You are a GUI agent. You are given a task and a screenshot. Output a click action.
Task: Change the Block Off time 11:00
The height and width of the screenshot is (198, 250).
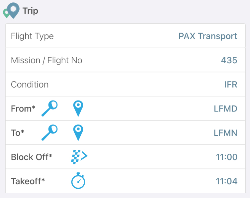226,157
